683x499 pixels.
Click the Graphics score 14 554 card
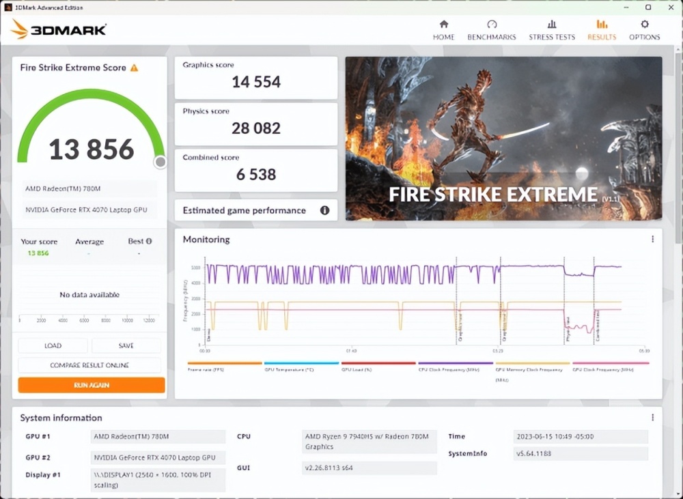click(256, 78)
